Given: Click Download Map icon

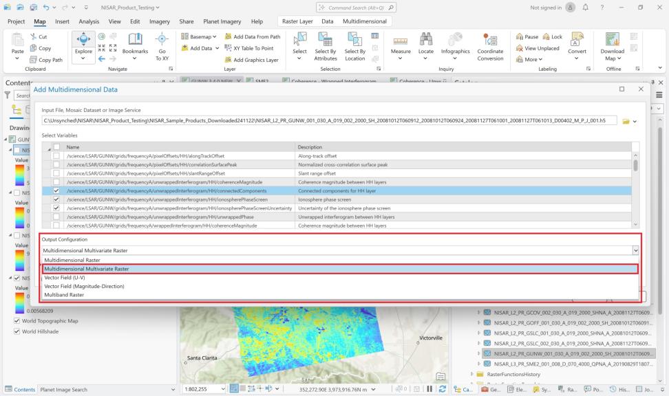Looking at the screenshot, I should (x=613, y=39).
